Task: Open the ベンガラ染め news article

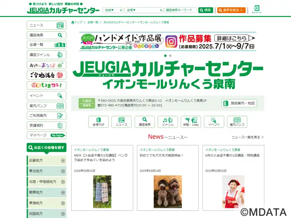Action: coord(101,158)
